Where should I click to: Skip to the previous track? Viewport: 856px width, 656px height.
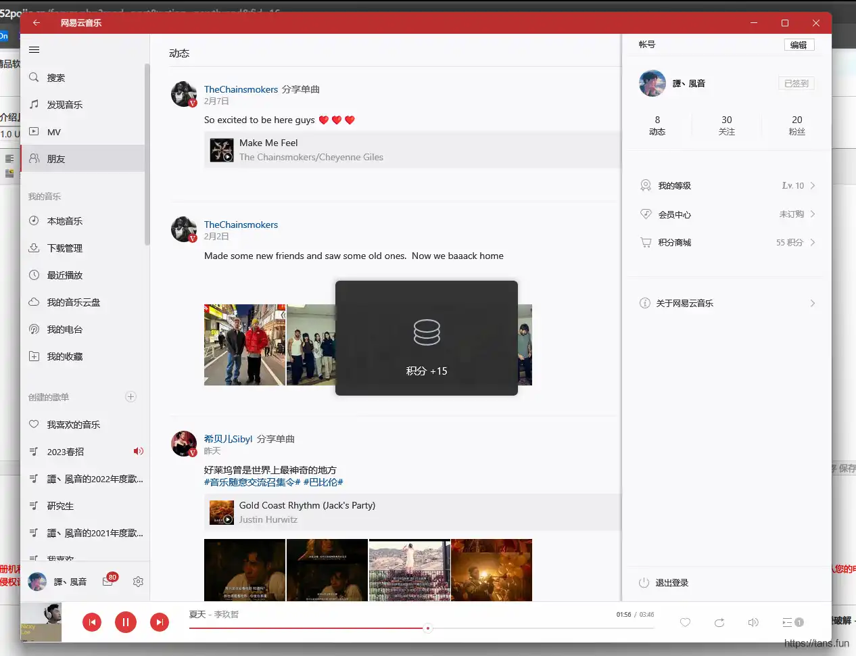tap(92, 622)
